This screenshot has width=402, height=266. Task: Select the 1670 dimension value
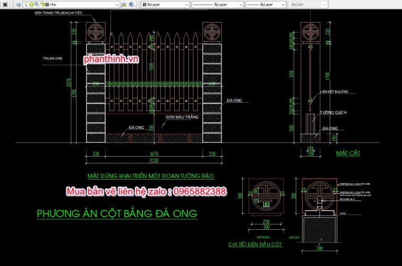click(x=154, y=153)
